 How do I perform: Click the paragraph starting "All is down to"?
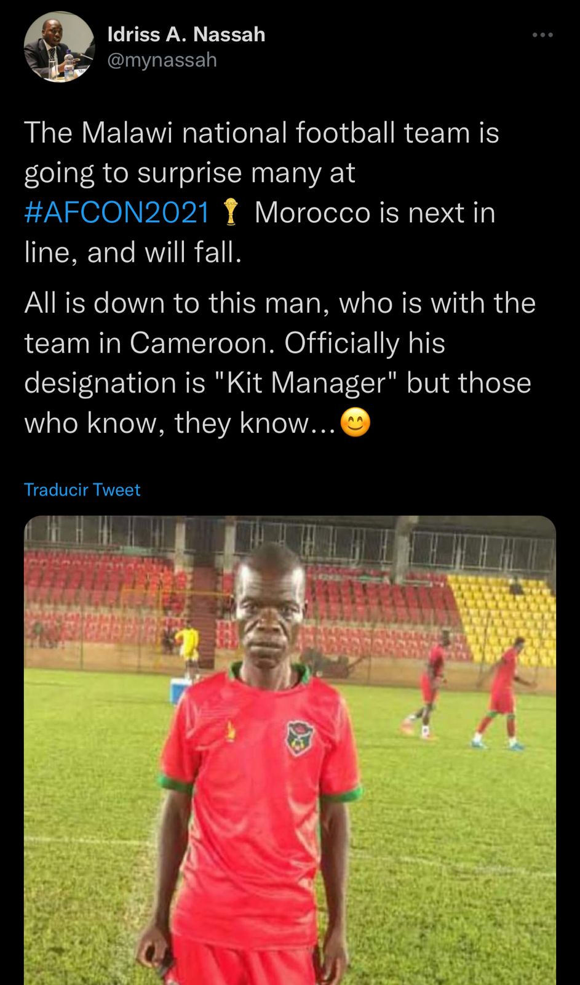click(x=280, y=363)
